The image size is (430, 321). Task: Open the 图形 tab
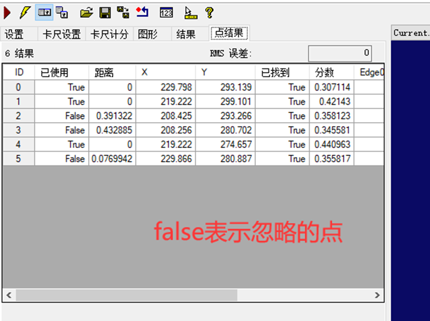[152, 34]
